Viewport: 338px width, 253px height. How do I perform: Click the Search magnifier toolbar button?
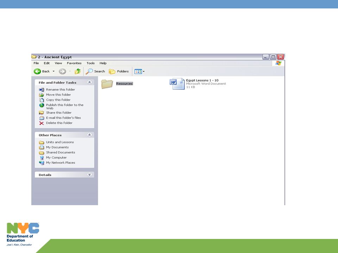pyautogui.click(x=95, y=71)
